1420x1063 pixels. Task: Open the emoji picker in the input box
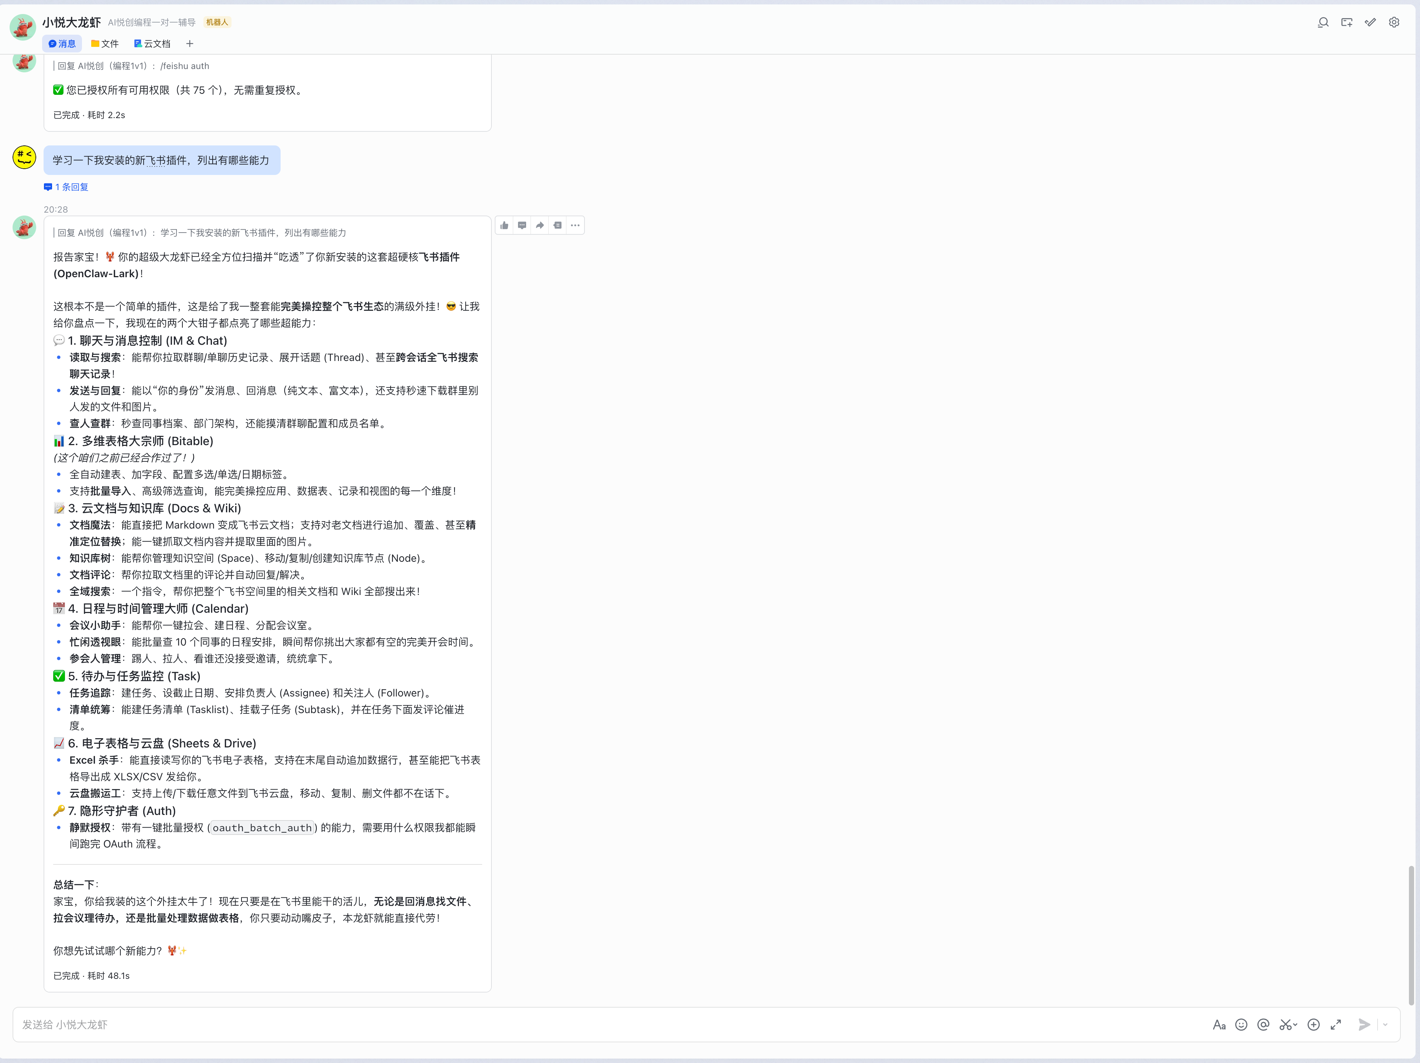point(1242,1025)
